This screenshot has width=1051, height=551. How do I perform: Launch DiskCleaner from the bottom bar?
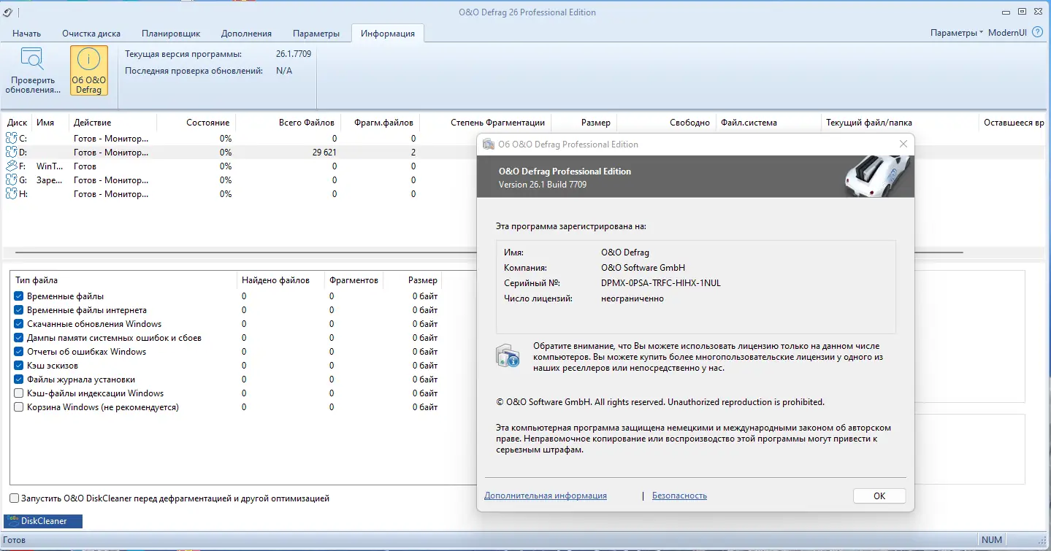click(x=42, y=521)
